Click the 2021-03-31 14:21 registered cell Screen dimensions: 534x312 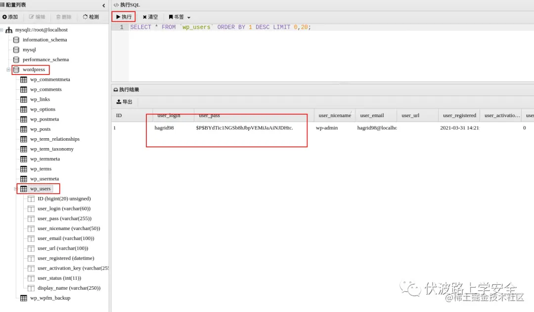click(x=459, y=128)
